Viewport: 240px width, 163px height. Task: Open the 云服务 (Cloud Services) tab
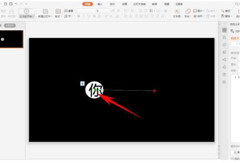(179, 4)
